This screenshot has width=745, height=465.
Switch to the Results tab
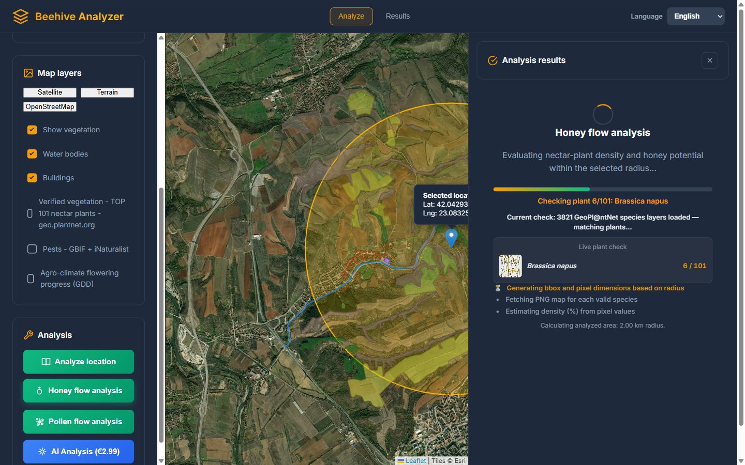pos(397,17)
